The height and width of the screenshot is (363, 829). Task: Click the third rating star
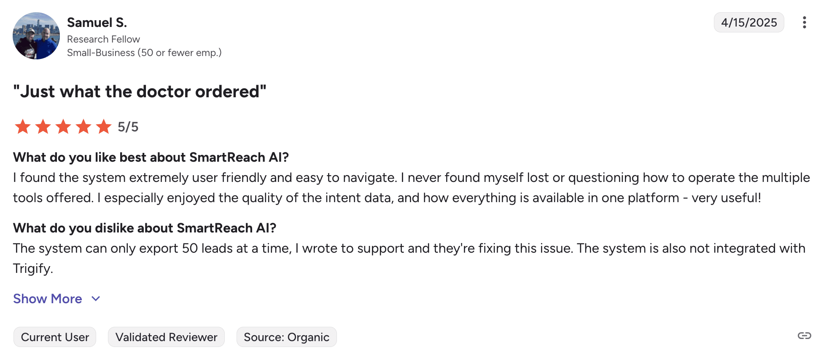[63, 126]
